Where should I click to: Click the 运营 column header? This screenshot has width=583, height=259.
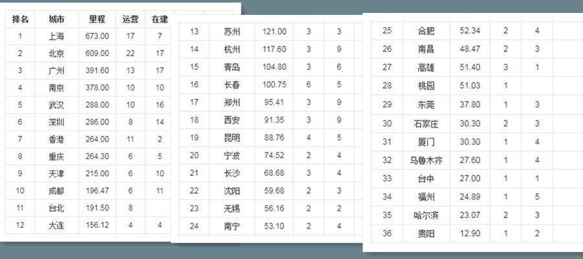(x=130, y=19)
